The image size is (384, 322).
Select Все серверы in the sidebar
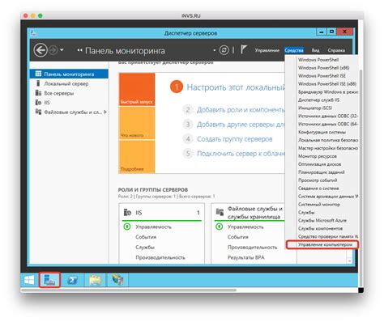[x=59, y=93]
